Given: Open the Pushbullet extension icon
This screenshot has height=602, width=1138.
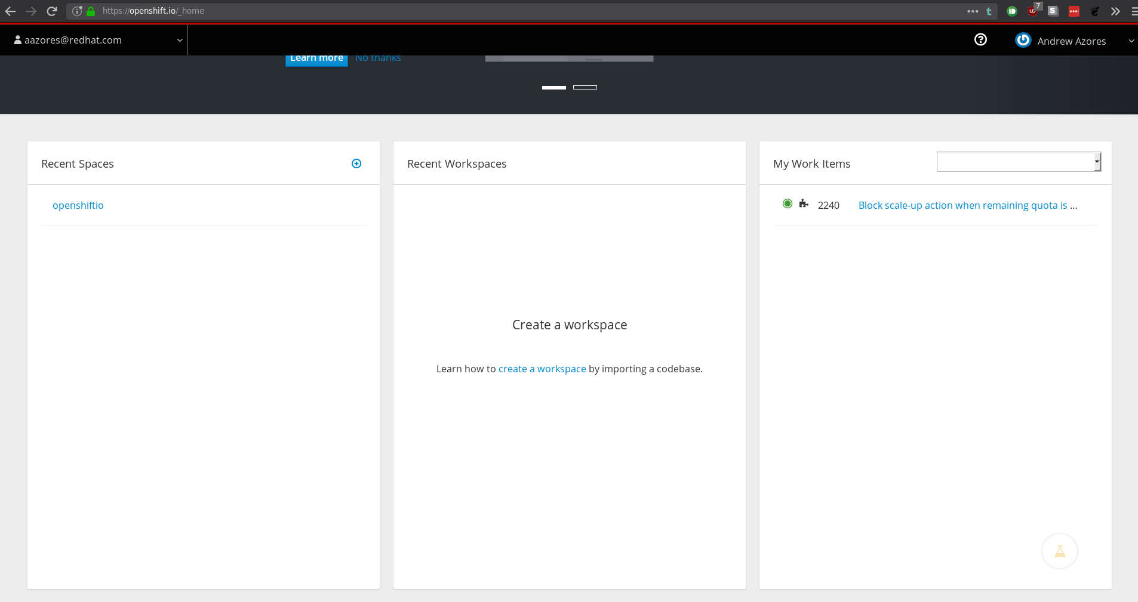Looking at the screenshot, I should [x=1012, y=11].
